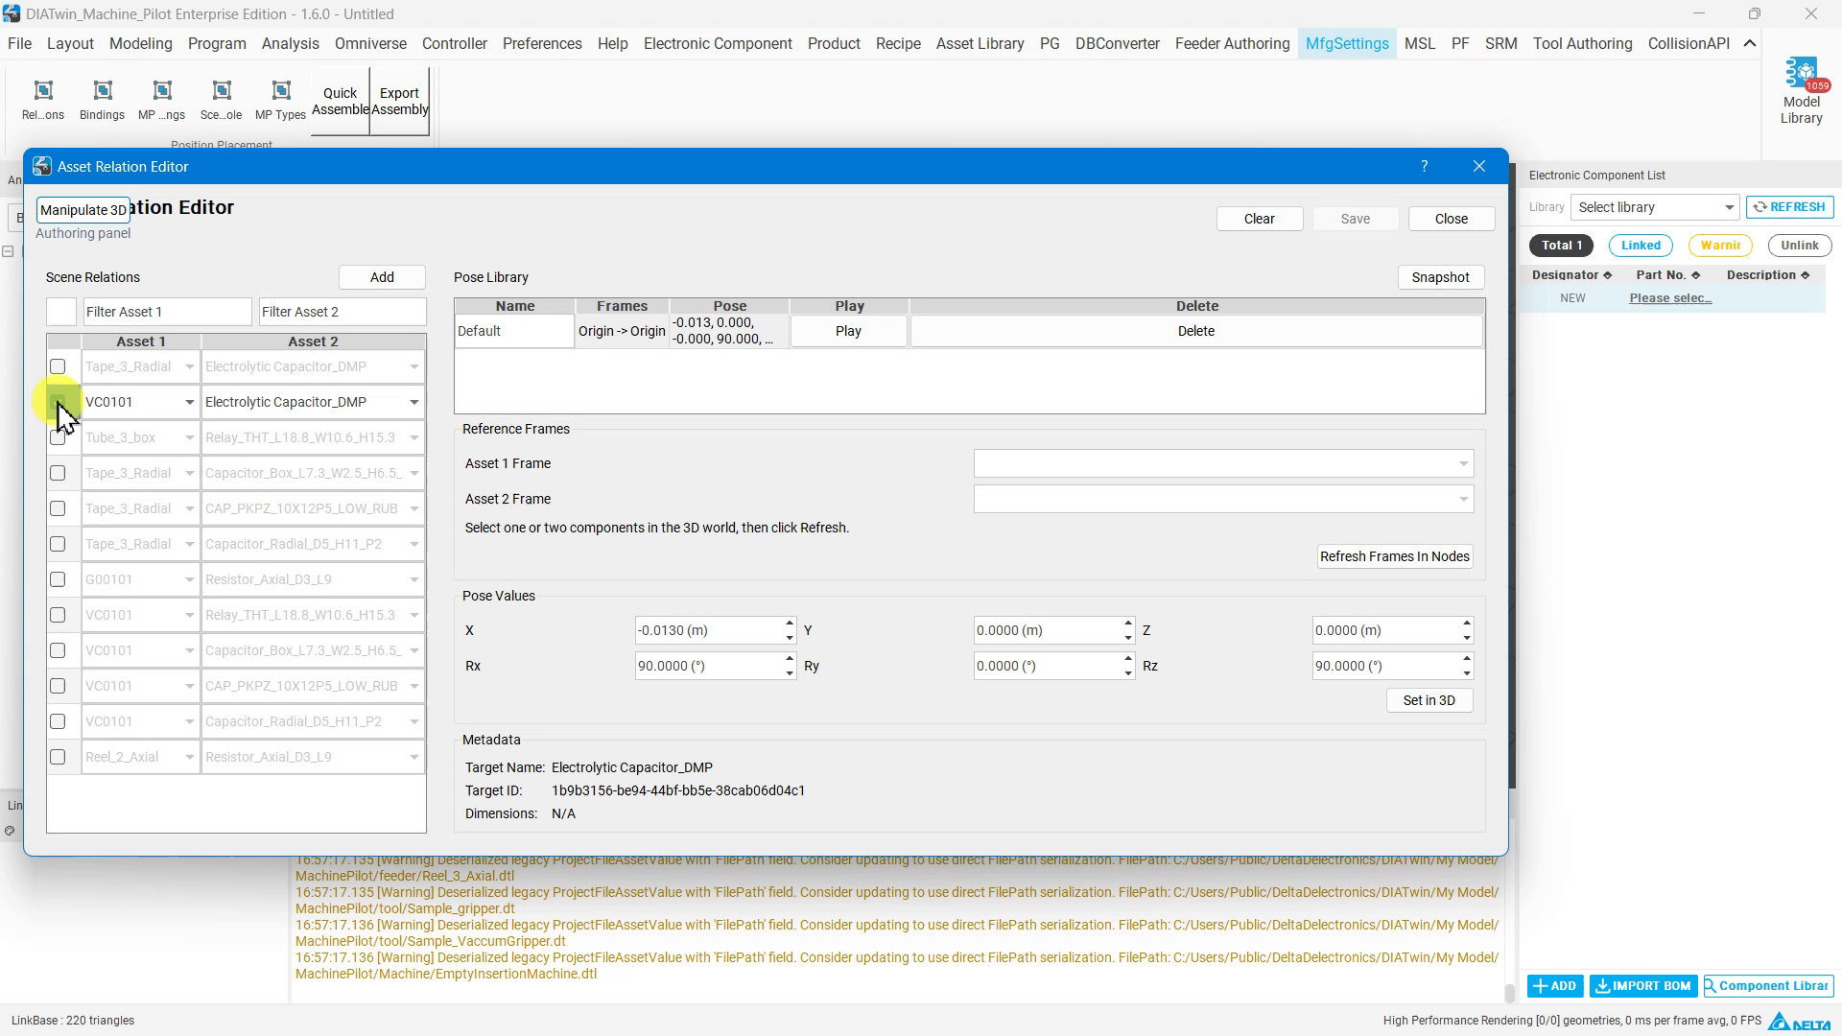Switch to the Omniverse menu

pos(370,43)
